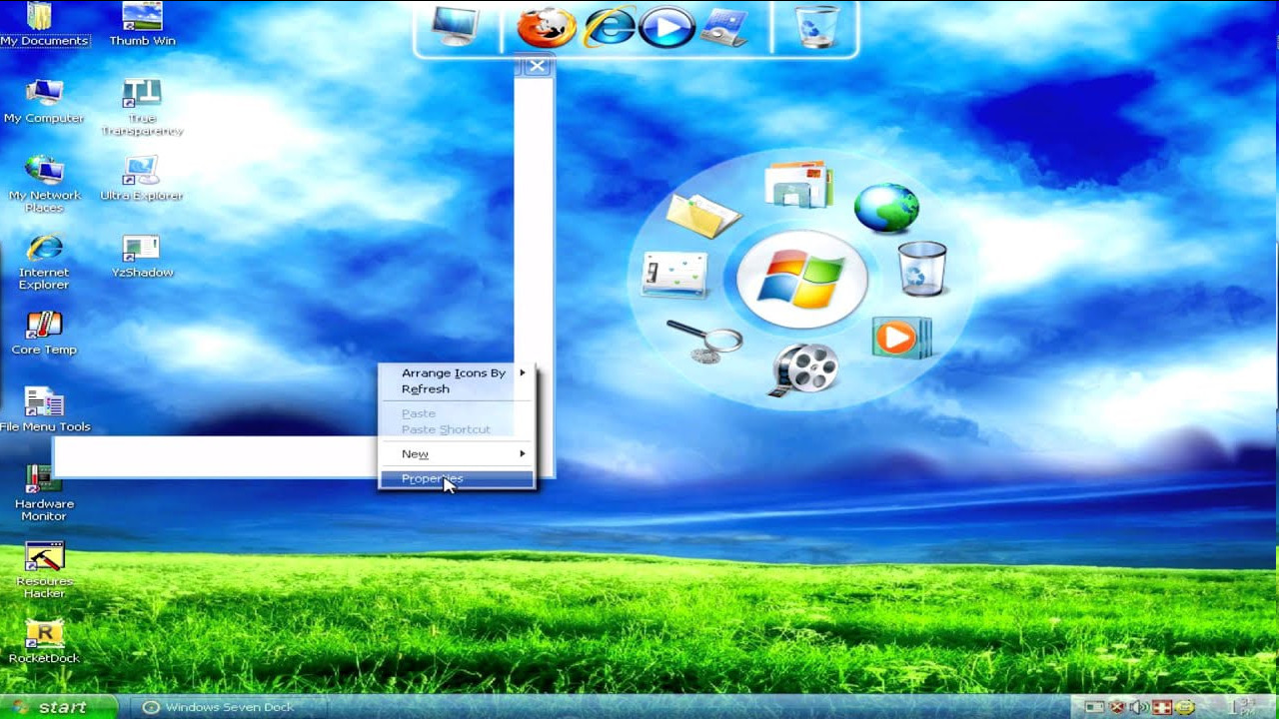Select Hardware Monitor desktop icon
This screenshot has height=719, width=1279.
pyautogui.click(x=44, y=493)
